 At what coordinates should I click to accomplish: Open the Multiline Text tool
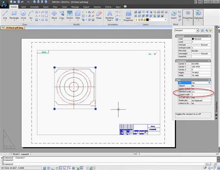[110, 16]
